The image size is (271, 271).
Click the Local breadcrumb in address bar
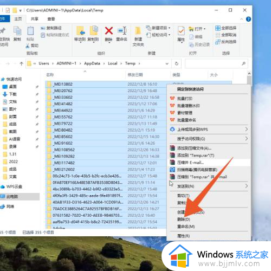(113, 63)
